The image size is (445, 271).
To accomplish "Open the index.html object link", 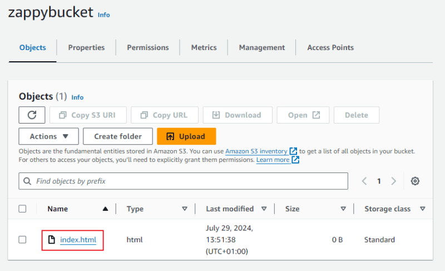I will 78,240.
